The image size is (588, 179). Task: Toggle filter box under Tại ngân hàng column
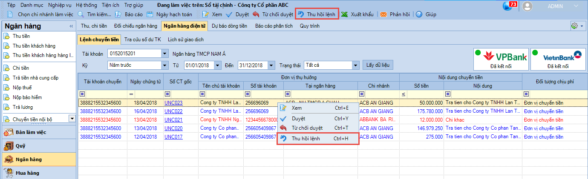click(x=287, y=94)
